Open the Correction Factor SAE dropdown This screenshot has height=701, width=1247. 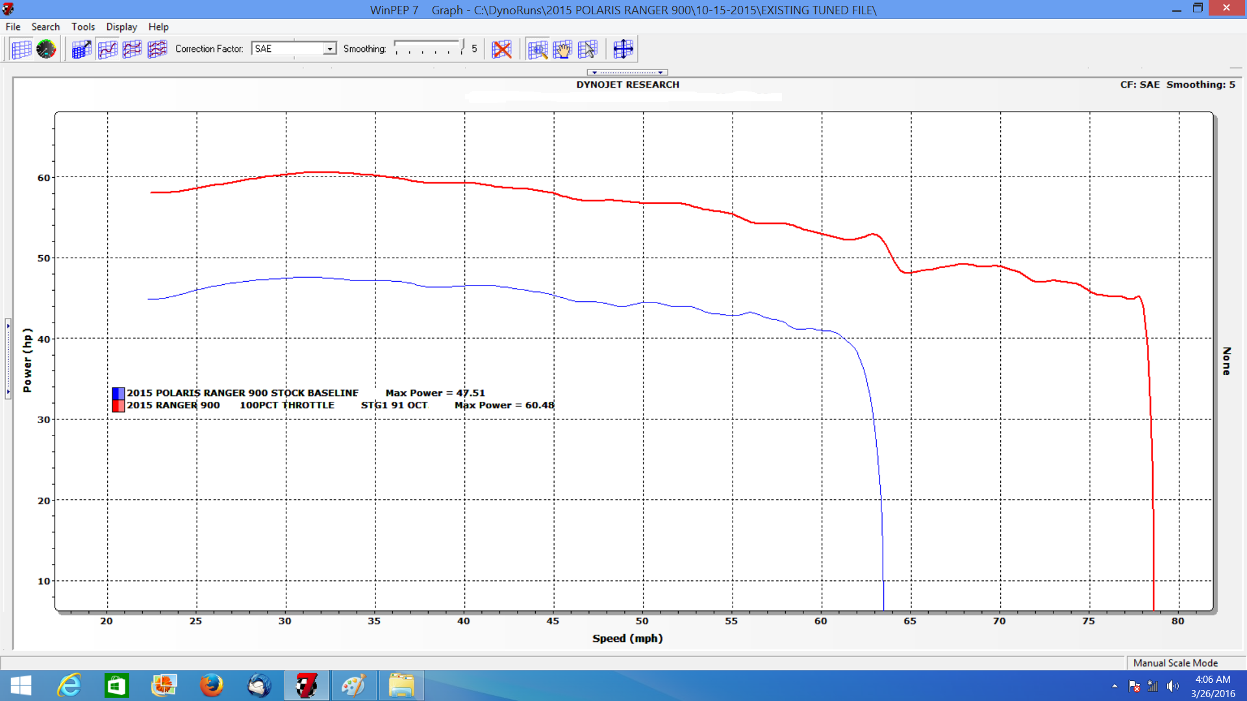pyautogui.click(x=330, y=49)
